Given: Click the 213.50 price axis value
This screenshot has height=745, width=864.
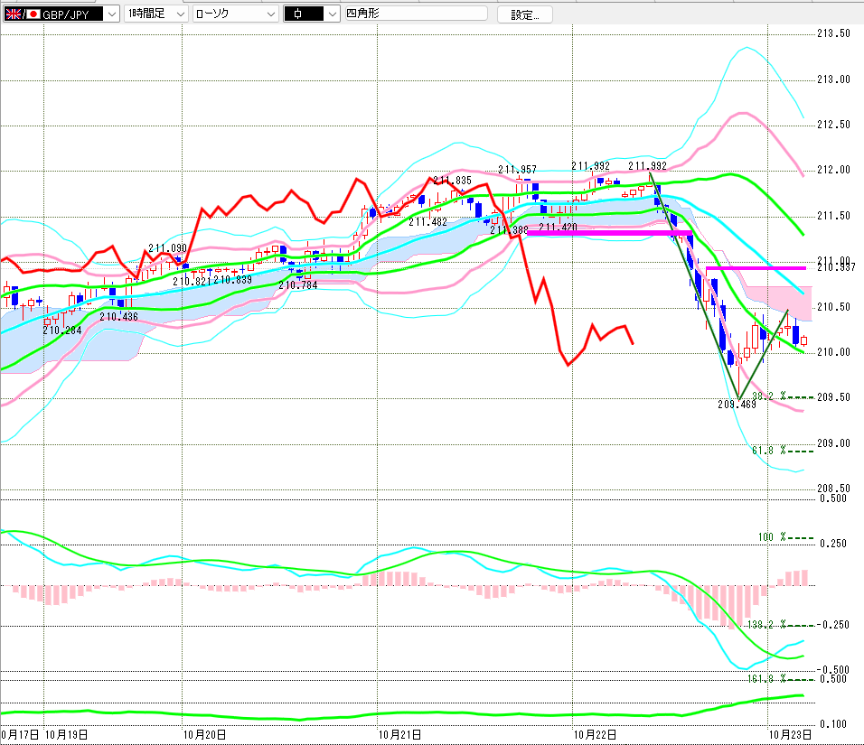Looking at the screenshot, I should click(x=833, y=33).
